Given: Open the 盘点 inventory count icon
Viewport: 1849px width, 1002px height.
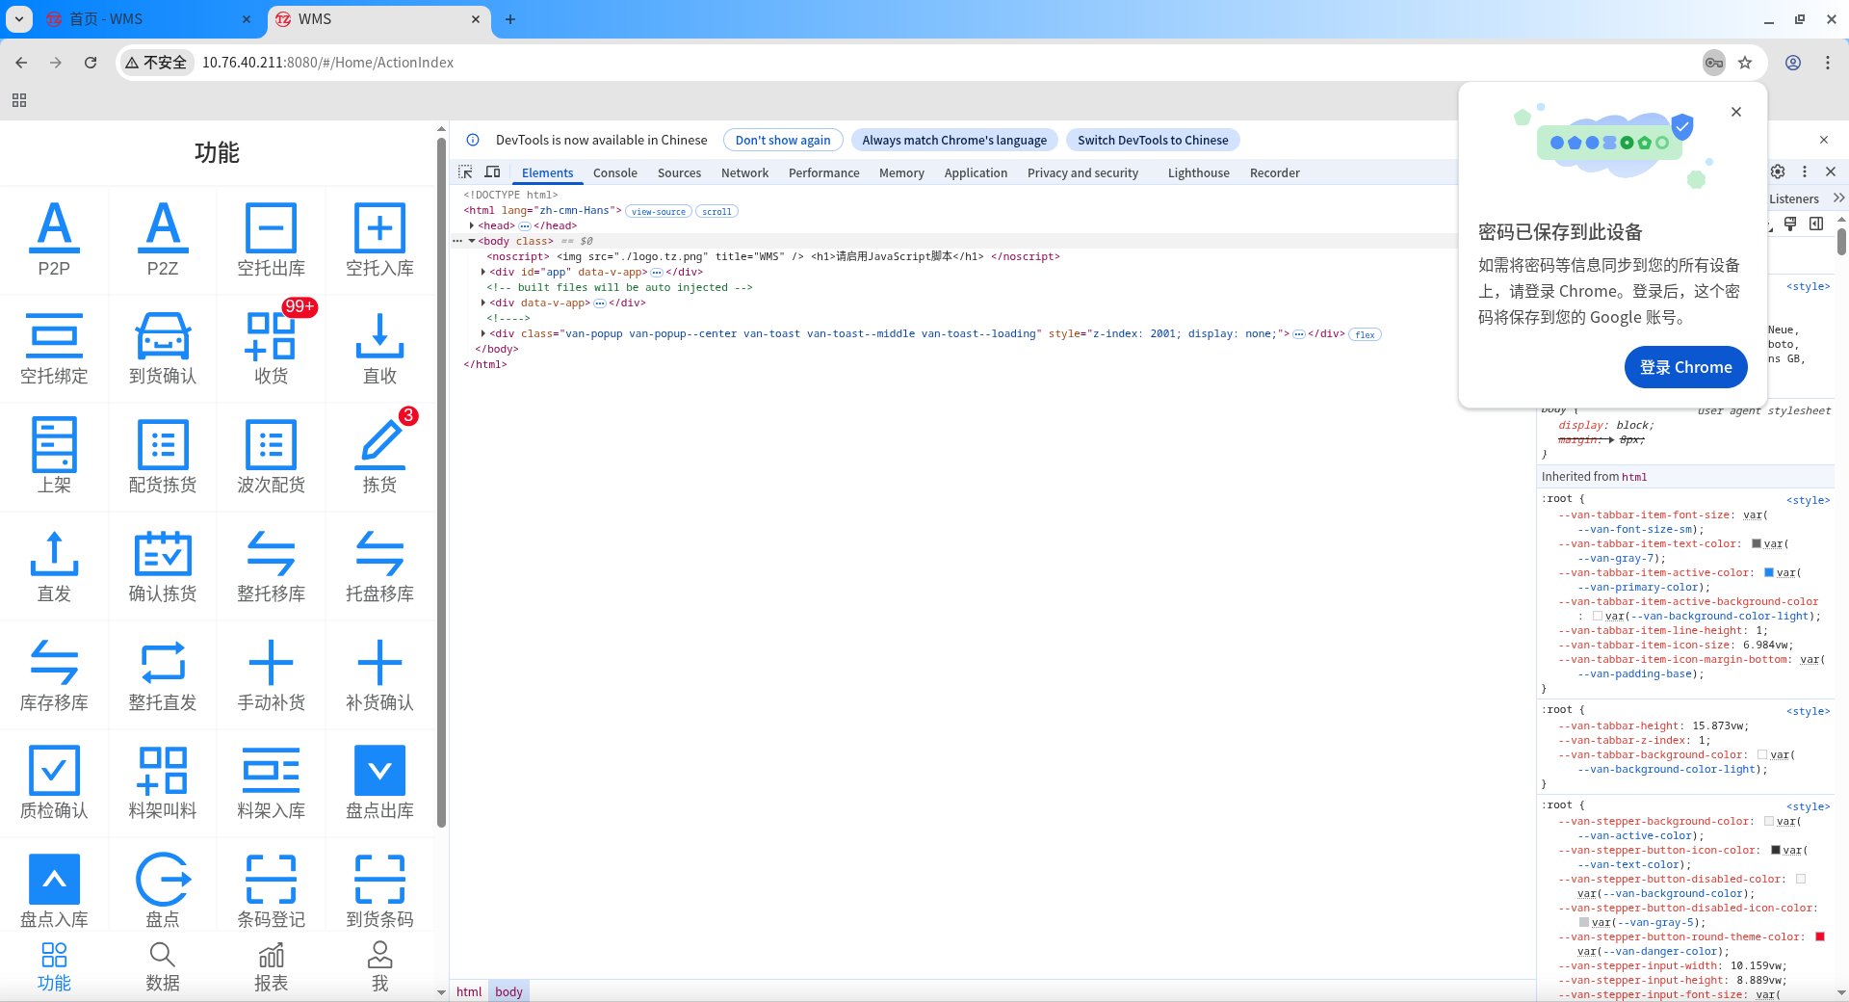Looking at the screenshot, I should click(x=163, y=879).
